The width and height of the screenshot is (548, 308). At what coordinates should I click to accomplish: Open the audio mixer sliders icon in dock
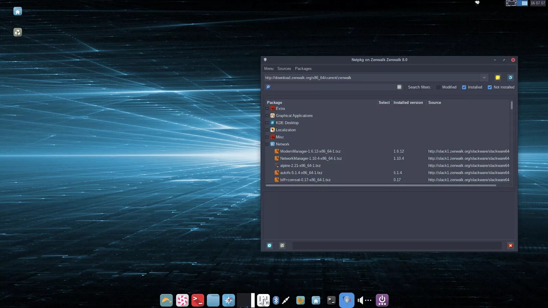coord(263,300)
